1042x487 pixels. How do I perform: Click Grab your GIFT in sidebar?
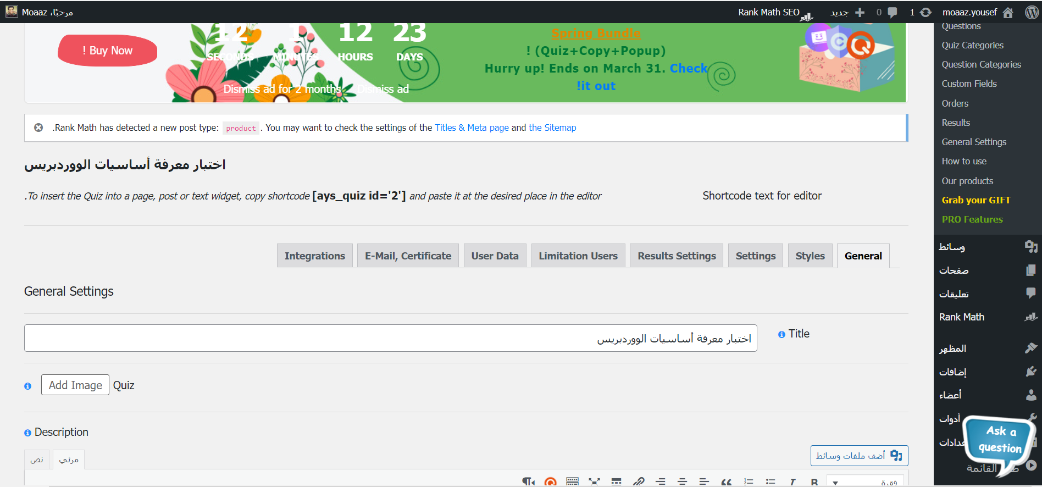(976, 200)
